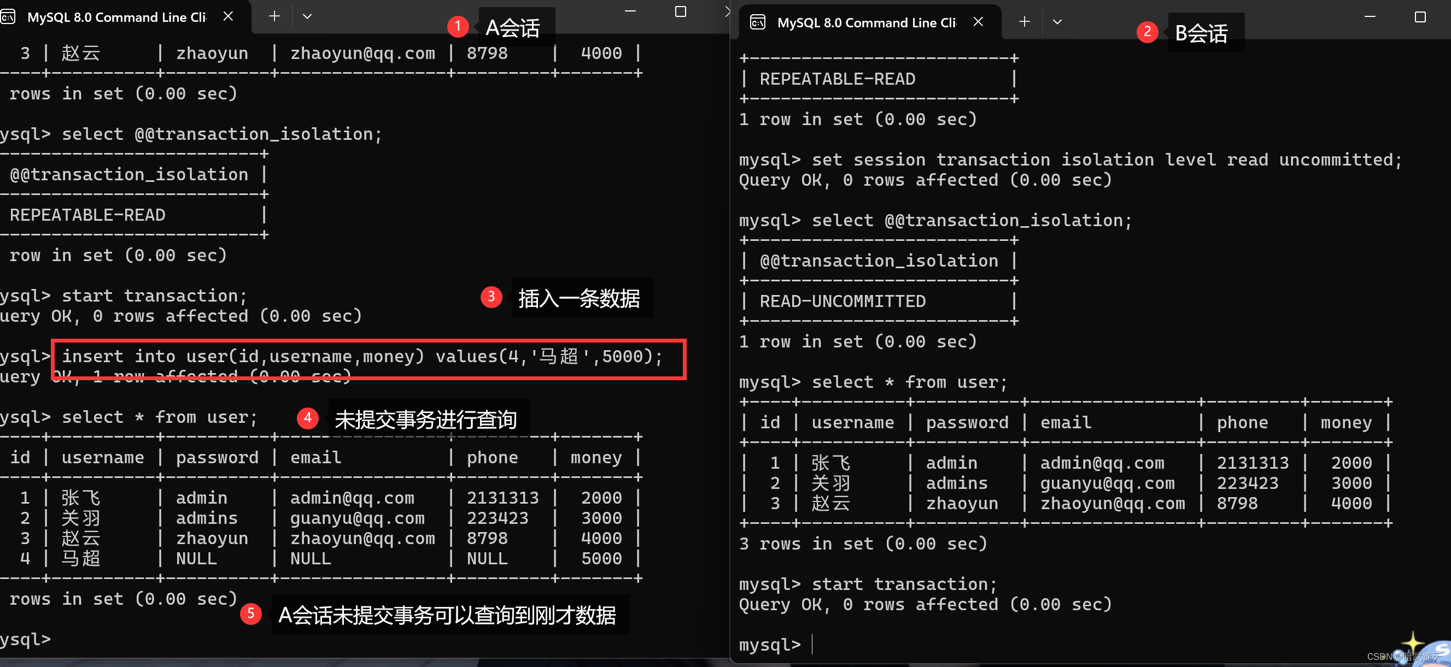Close the left MySQL Command Line tab
The width and height of the screenshot is (1451, 667).
[x=228, y=16]
